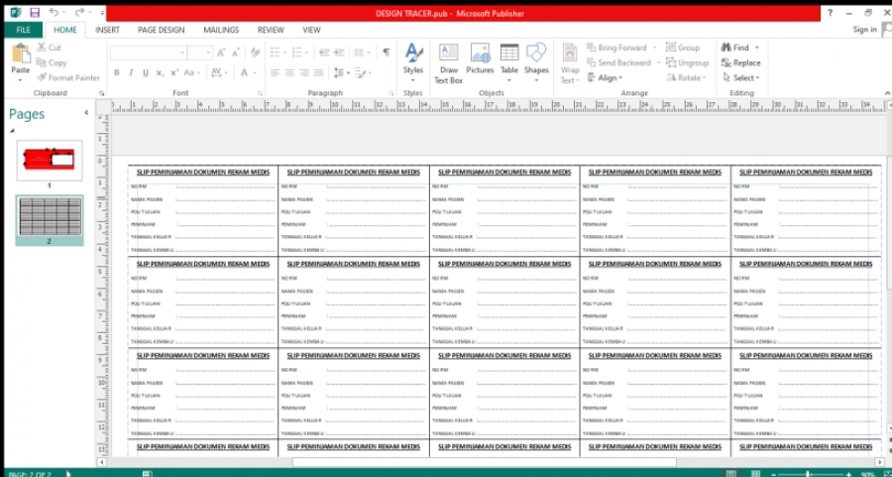Open the Table insert menu
This screenshot has width=892, height=477.
(x=509, y=63)
